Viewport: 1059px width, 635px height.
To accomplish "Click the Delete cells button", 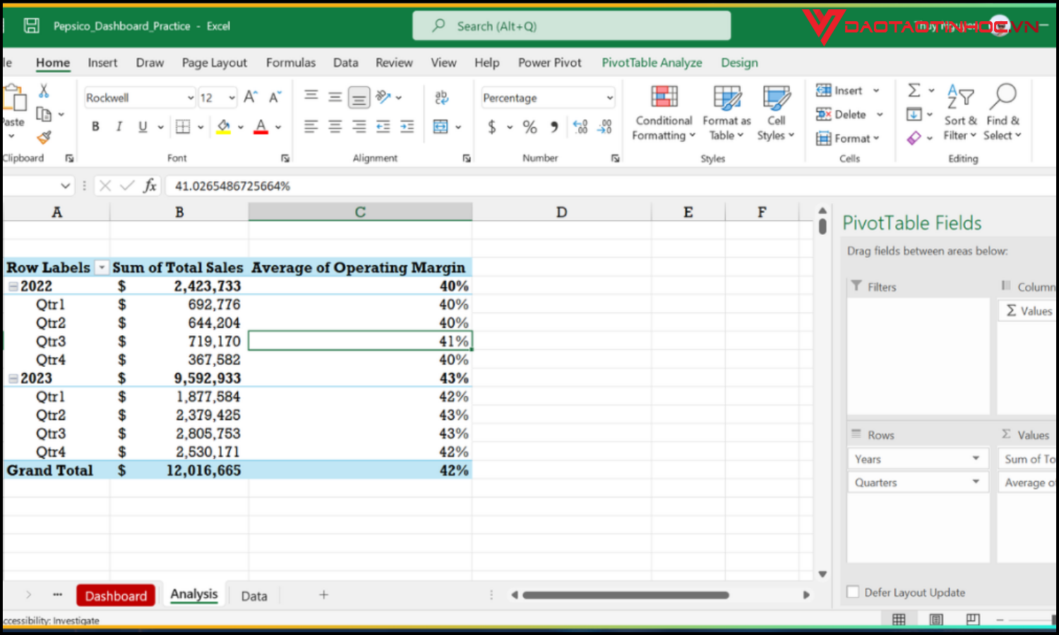I will pyautogui.click(x=841, y=114).
